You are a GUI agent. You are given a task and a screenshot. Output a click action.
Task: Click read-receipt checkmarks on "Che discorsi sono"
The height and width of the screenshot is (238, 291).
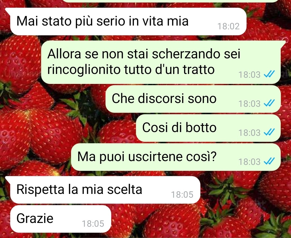pos(269,103)
